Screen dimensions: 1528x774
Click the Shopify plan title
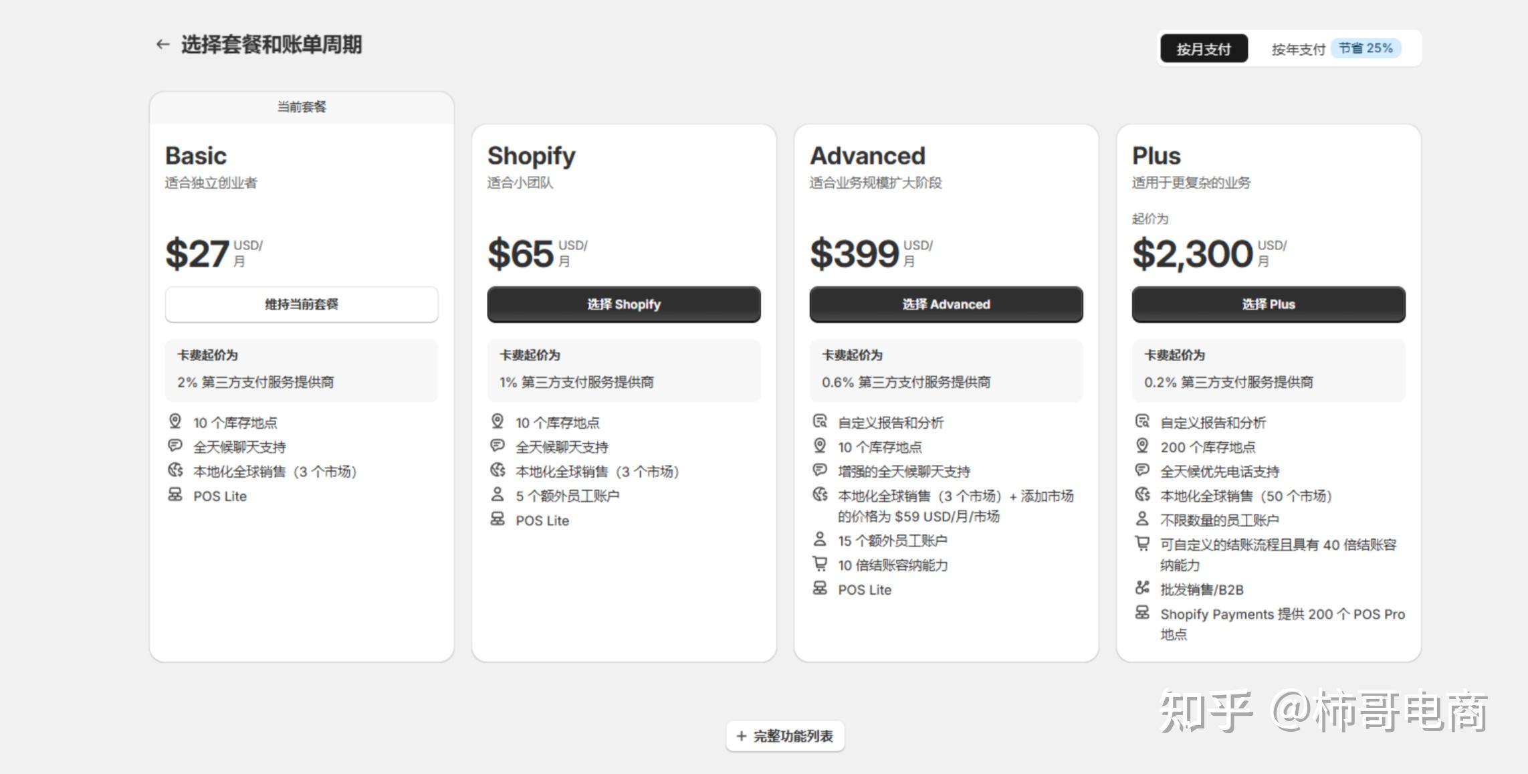pos(532,157)
